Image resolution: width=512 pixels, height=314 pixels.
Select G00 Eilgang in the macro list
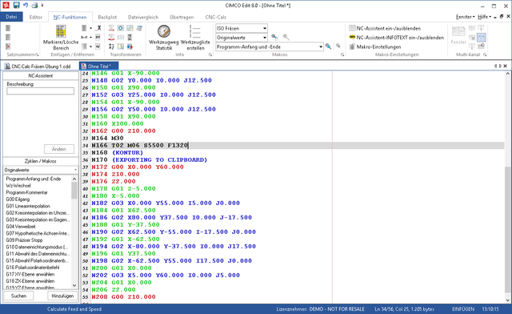pos(18,199)
